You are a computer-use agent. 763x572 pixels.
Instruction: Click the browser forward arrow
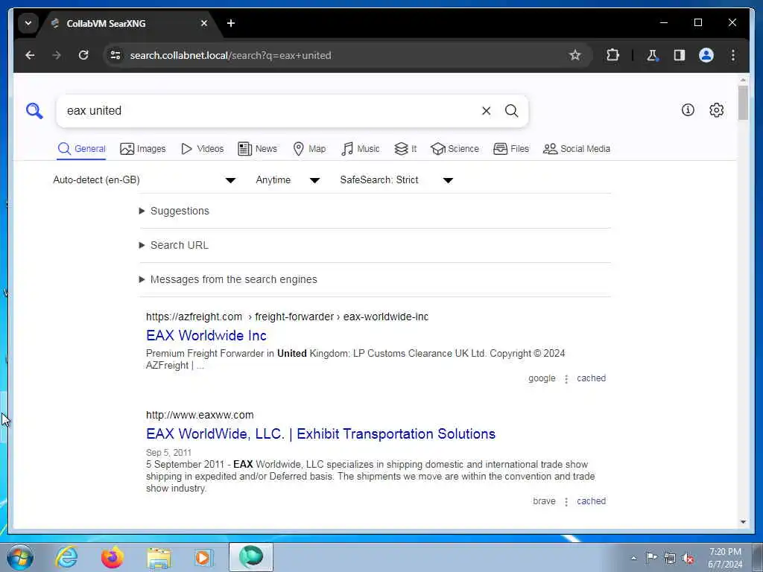point(57,55)
